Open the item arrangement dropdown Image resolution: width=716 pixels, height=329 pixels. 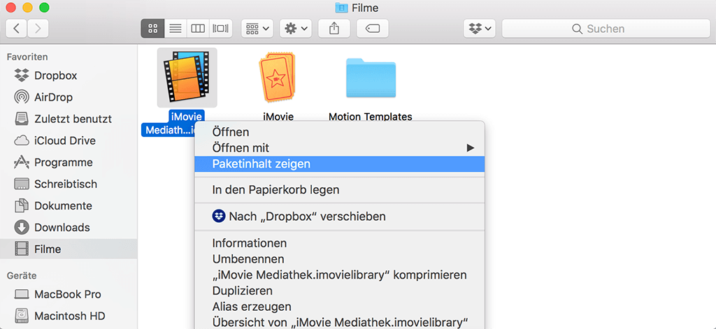click(x=257, y=29)
